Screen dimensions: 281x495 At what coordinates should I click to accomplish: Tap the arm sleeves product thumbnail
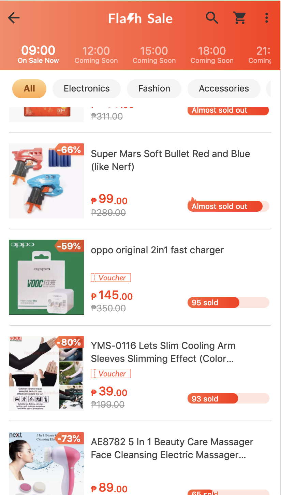point(46,373)
